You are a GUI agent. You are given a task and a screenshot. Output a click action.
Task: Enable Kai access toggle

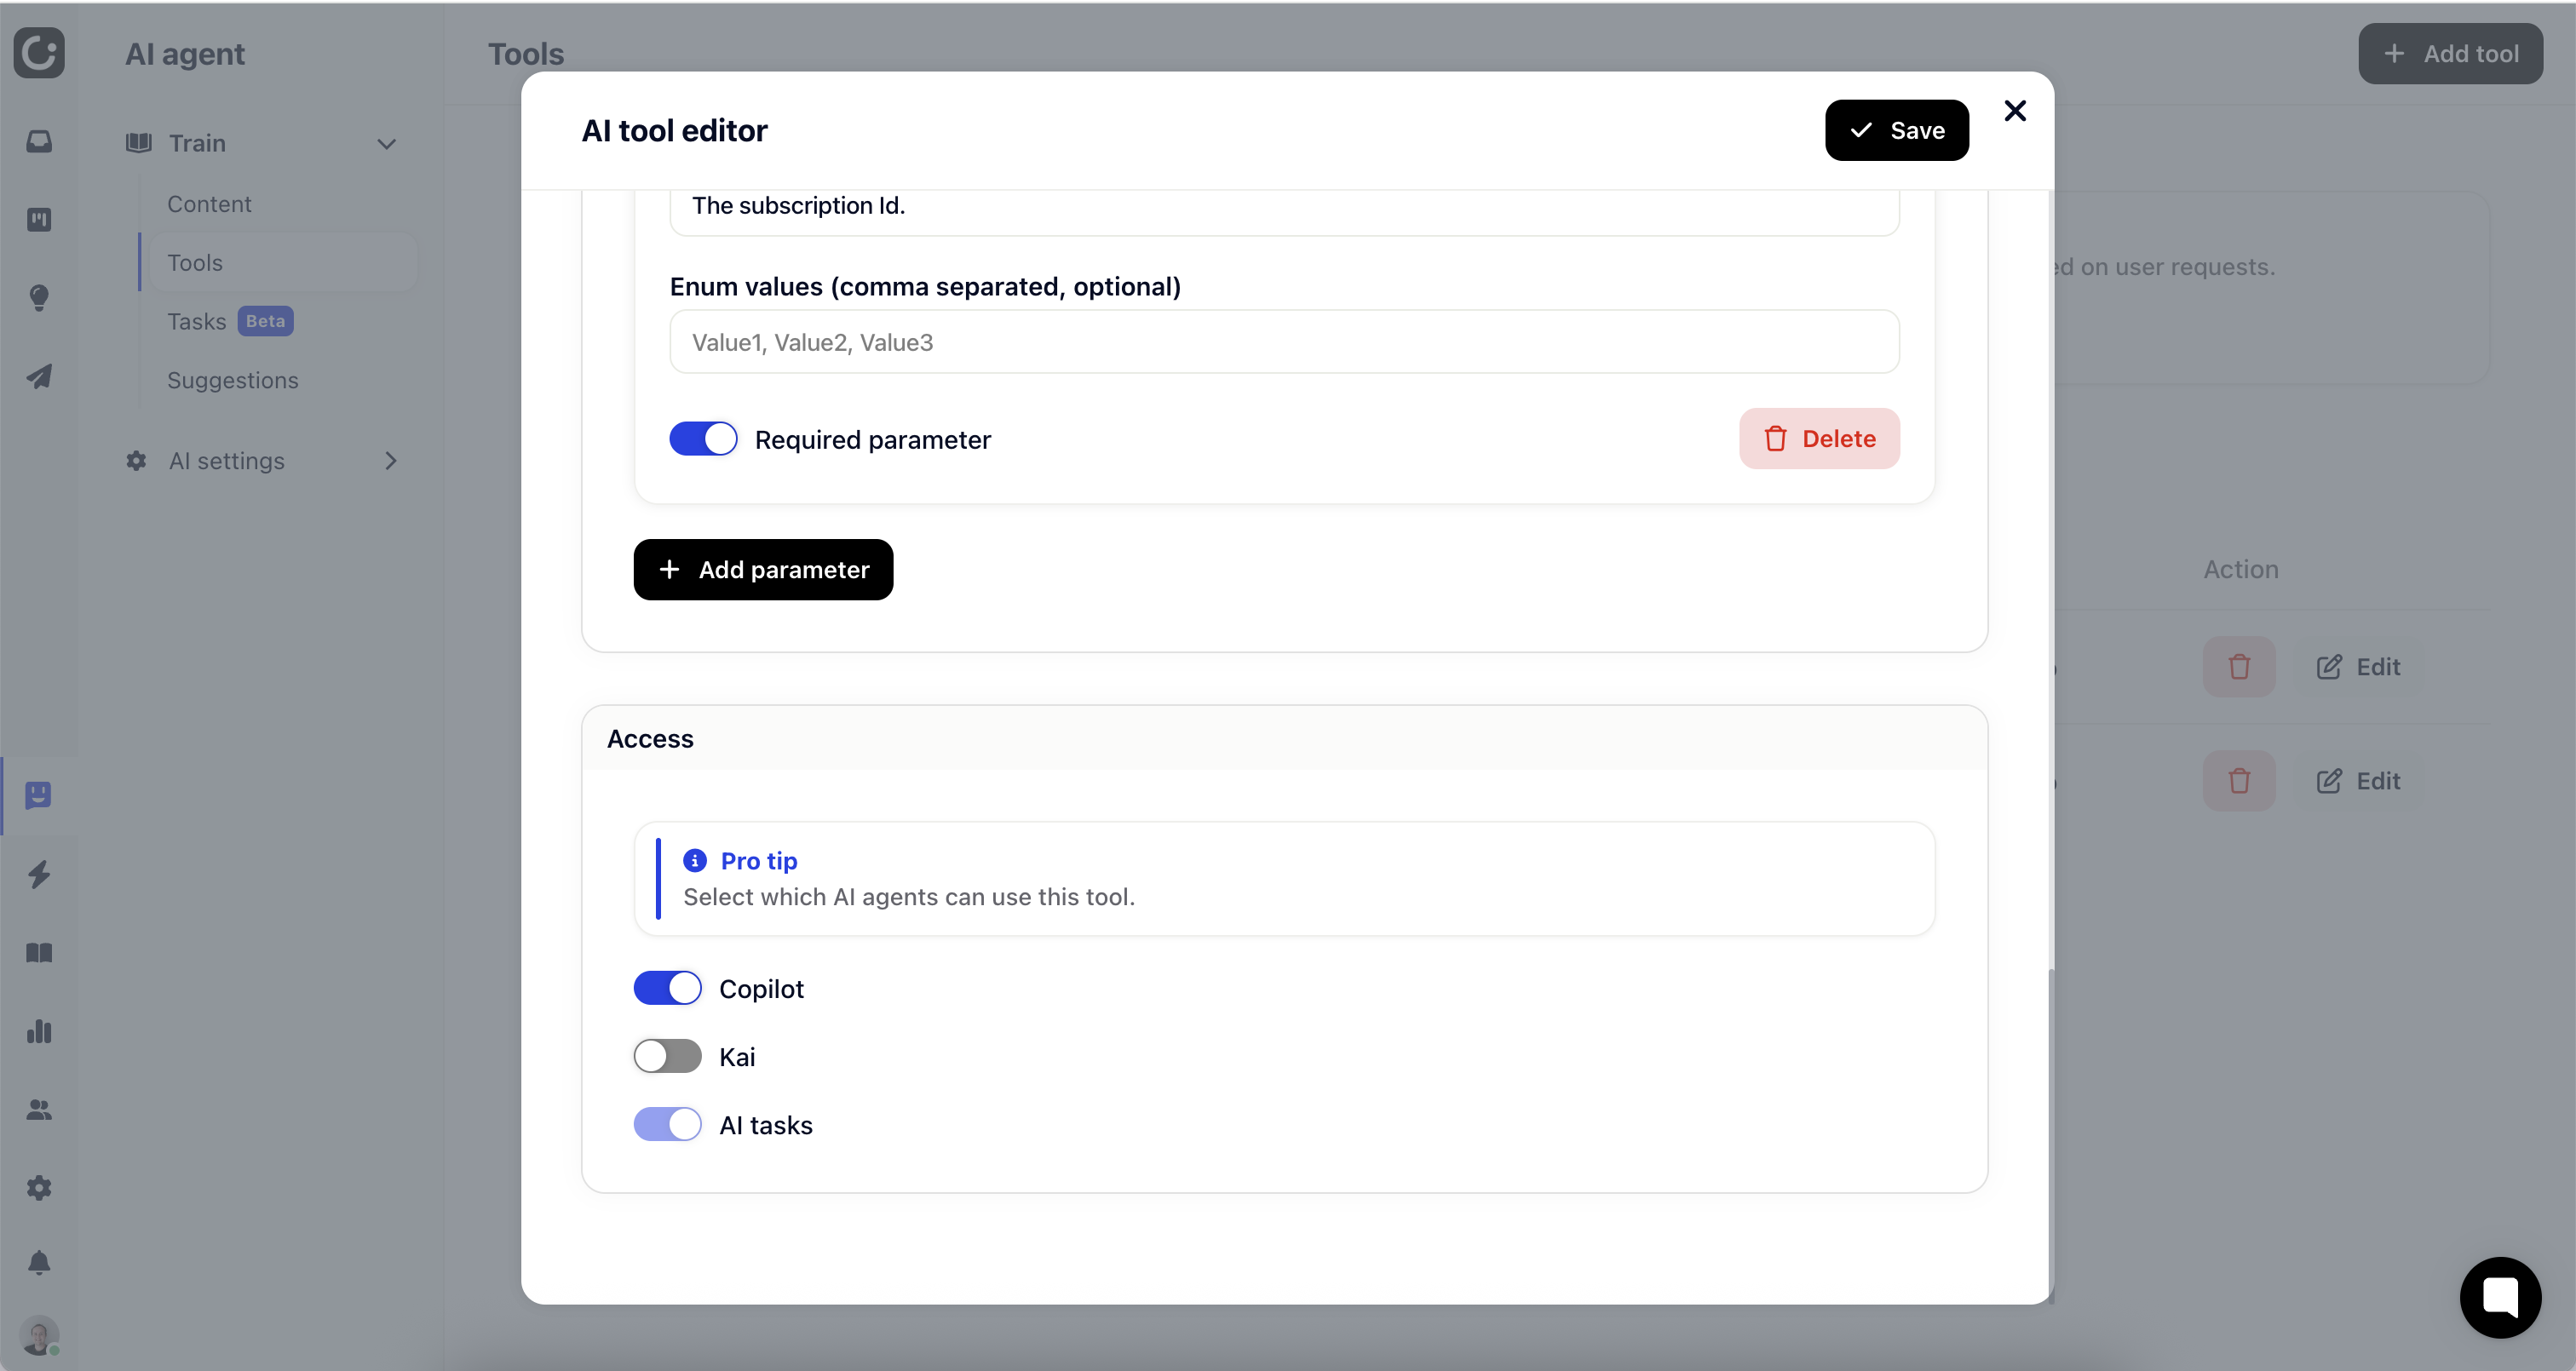tap(667, 1056)
